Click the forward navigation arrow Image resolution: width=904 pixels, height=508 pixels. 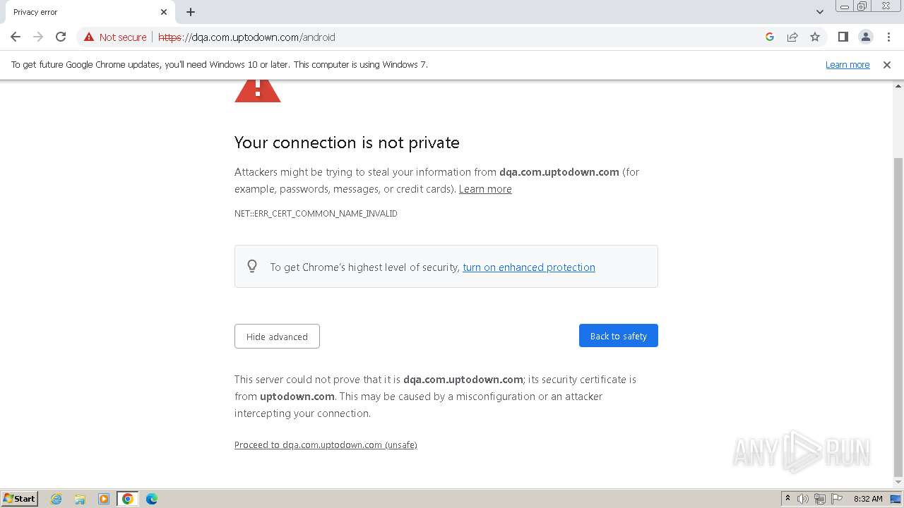38,37
